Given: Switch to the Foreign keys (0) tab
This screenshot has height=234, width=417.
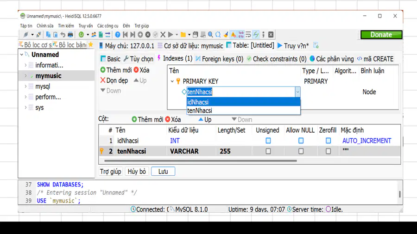Looking at the screenshot, I should [x=219, y=59].
